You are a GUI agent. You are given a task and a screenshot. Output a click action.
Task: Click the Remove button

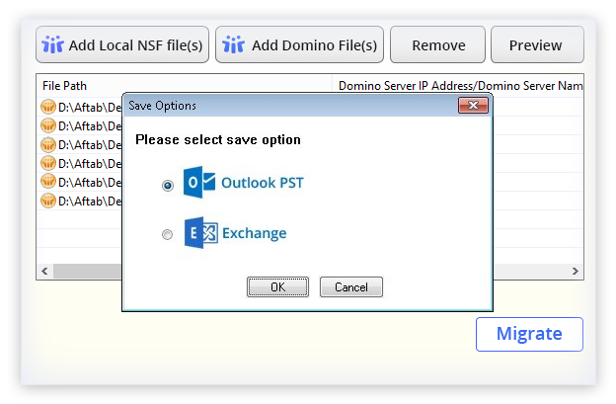(437, 44)
